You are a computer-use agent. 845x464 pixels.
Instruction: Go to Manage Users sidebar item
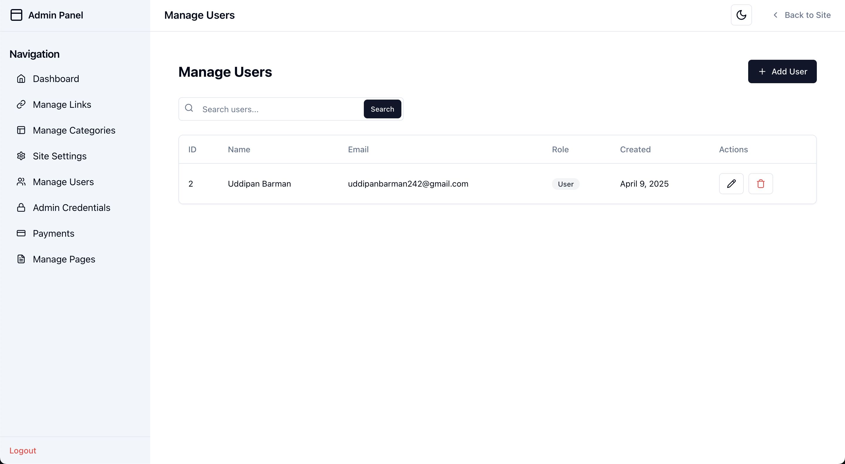[x=63, y=182]
